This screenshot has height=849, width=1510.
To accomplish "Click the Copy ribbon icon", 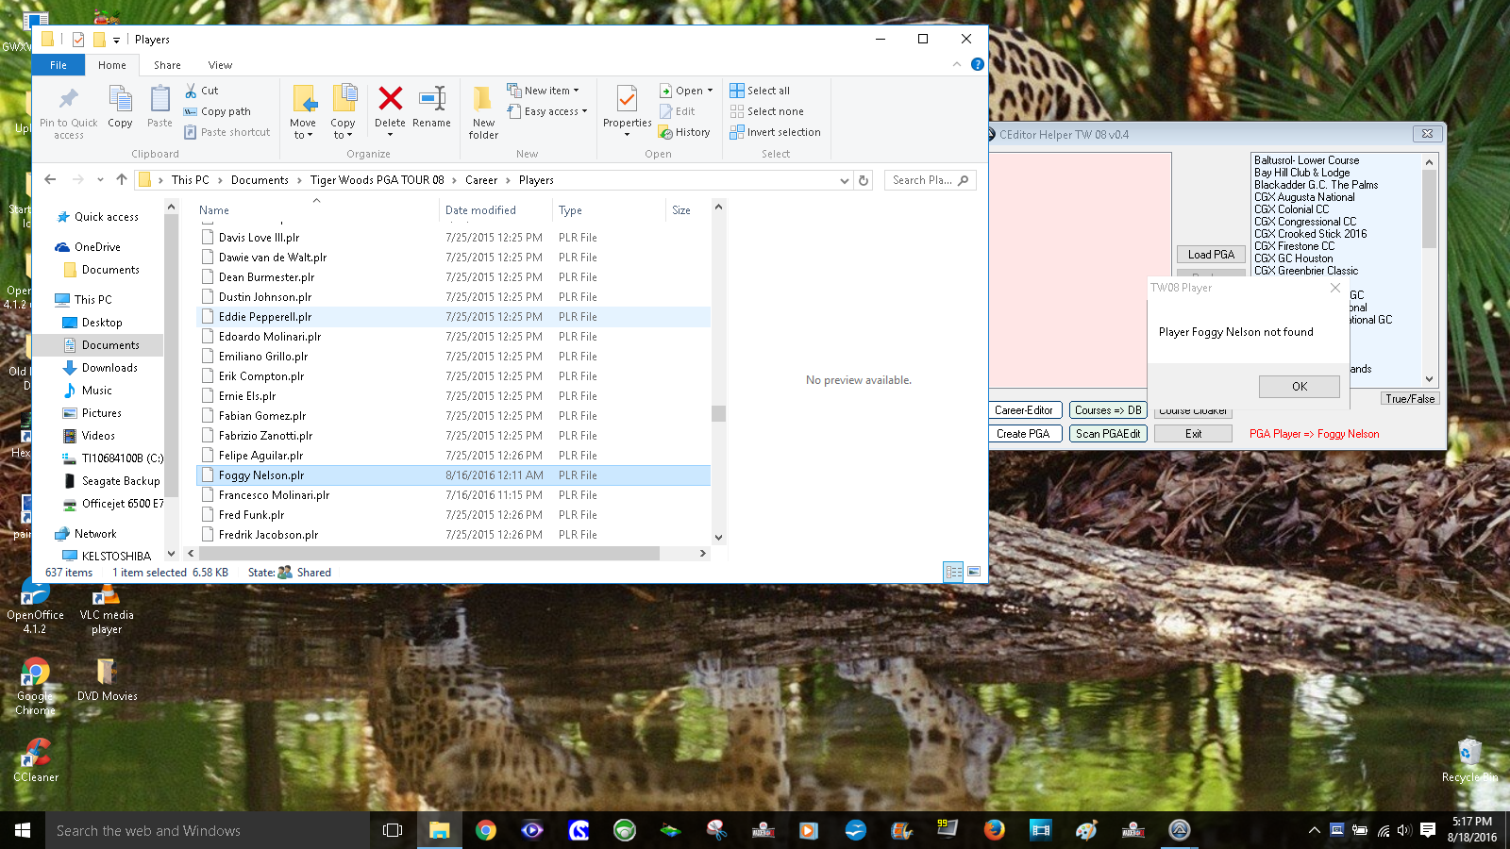I will click(x=120, y=100).
